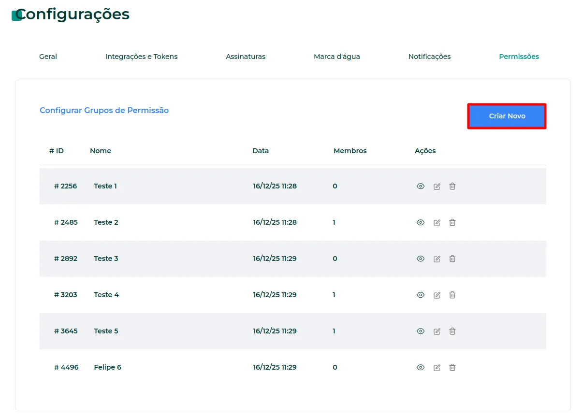Click the group name Felipe 6

[x=107, y=367]
